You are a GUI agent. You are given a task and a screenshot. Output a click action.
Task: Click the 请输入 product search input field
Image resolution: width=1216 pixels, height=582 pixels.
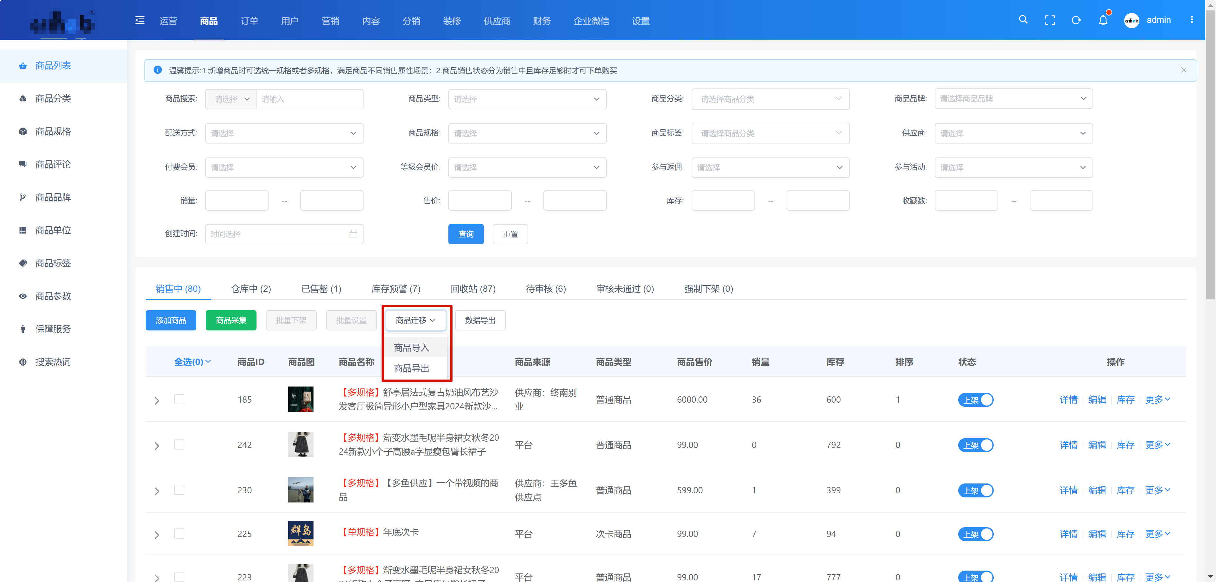point(309,99)
